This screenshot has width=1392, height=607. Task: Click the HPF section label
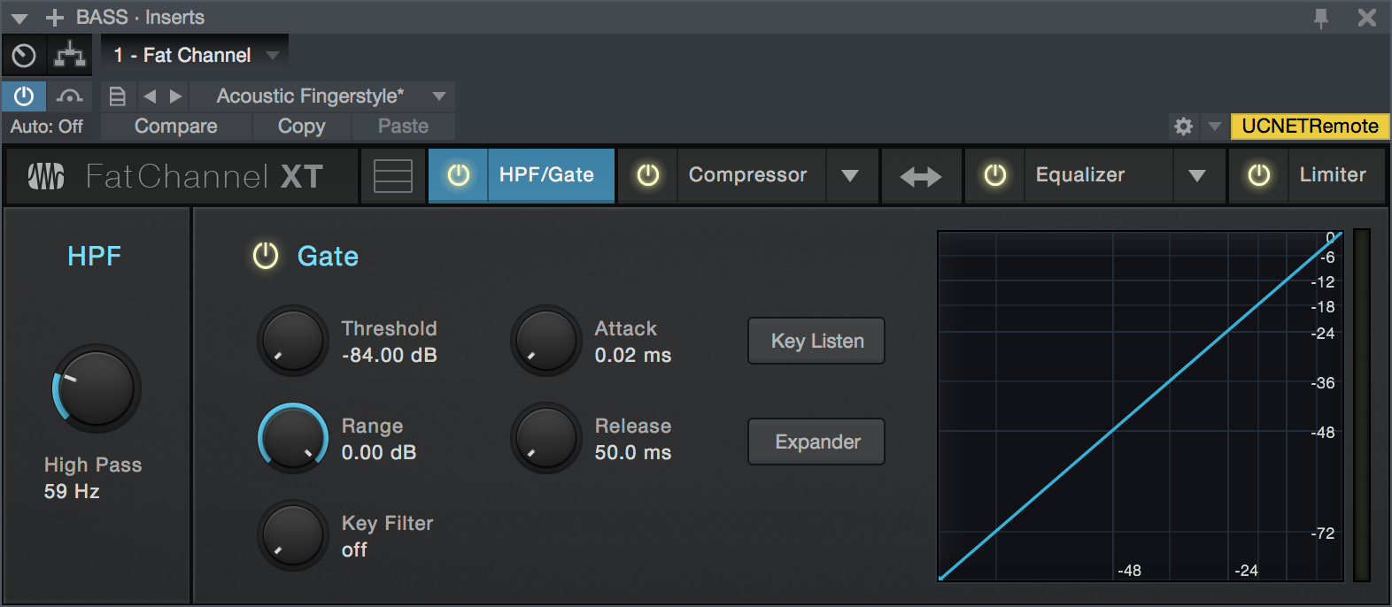(95, 257)
